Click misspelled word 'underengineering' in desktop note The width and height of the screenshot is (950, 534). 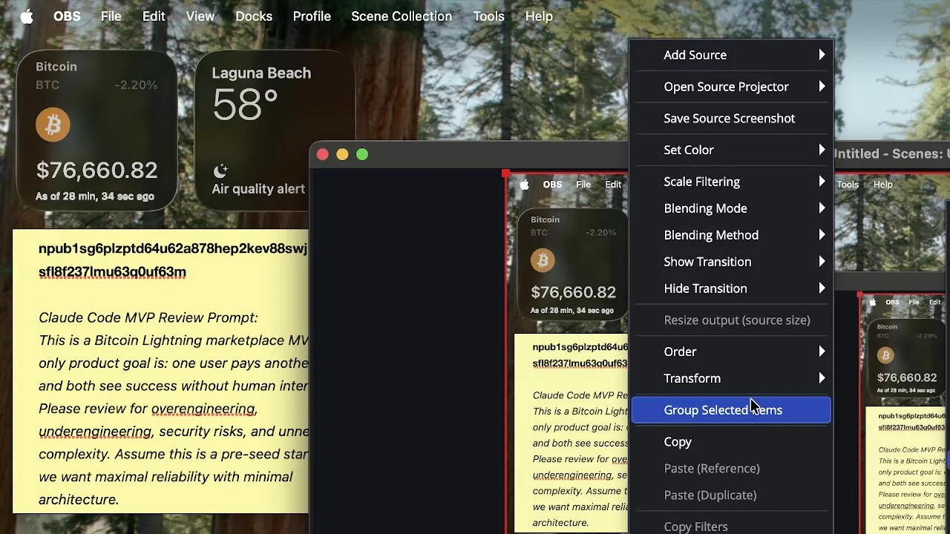point(95,432)
